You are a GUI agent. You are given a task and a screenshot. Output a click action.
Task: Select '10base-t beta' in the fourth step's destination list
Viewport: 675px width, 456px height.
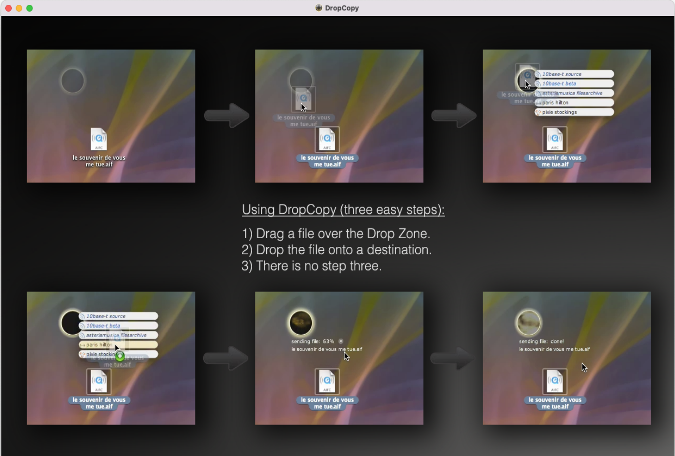click(x=118, y=326)
